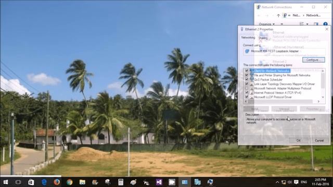Click the Up arrow in Network Connections
The width and height of the screenshot is (333, 187).
click(278, 16)
